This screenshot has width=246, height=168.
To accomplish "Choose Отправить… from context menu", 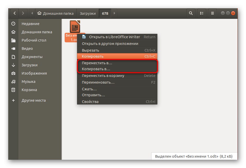I will [117, 95].
